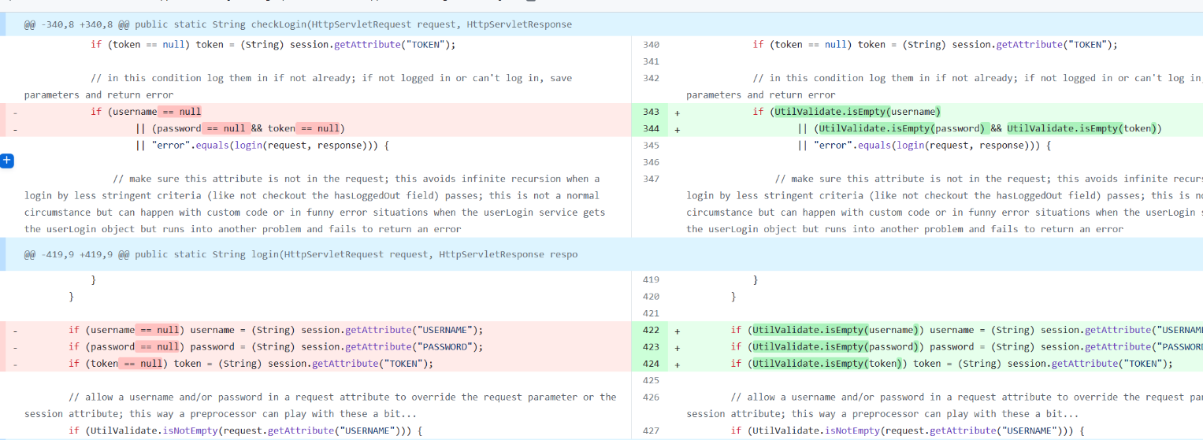Click the isNotEmpty(request.getAttribute("USERNAME")) code on line 427
The image size is (1203, 440).
tap(907, 431)
